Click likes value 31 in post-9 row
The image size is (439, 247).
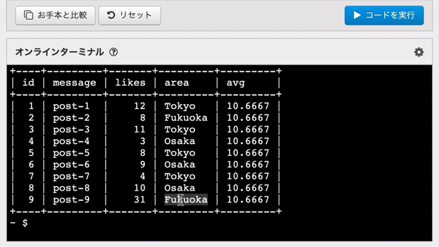pyautogui.click(x=140, y=200)
